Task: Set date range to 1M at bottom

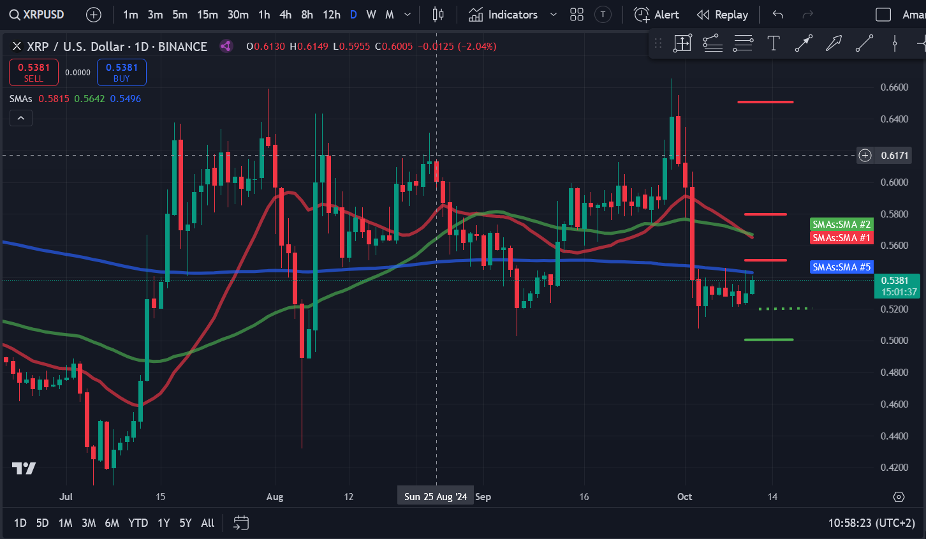Action: [x=65, y=523]
